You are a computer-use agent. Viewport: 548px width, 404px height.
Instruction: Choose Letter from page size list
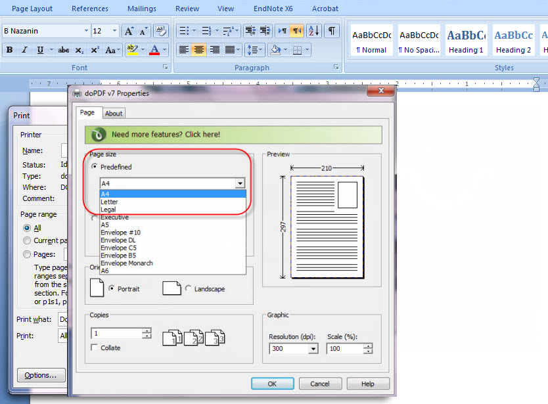(x=109, y=202)
